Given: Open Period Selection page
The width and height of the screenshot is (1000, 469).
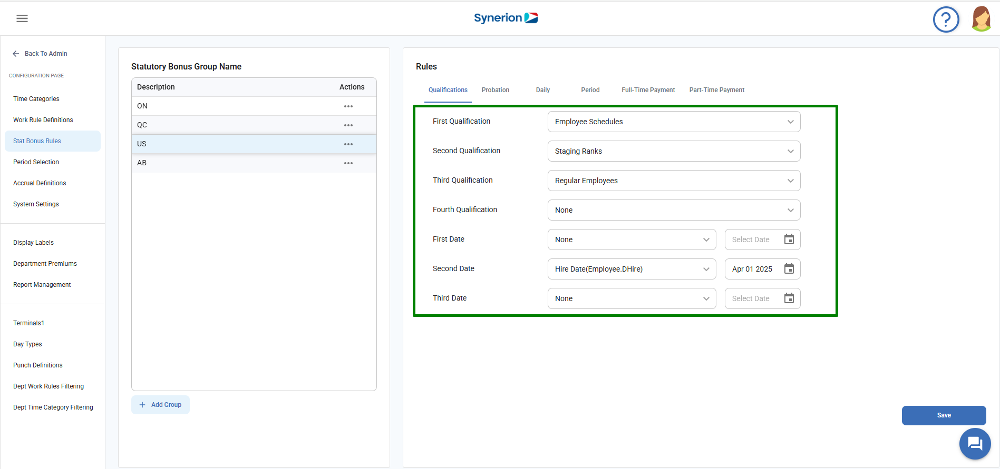Looking at the screenshot, I should (x=53, y=162).
